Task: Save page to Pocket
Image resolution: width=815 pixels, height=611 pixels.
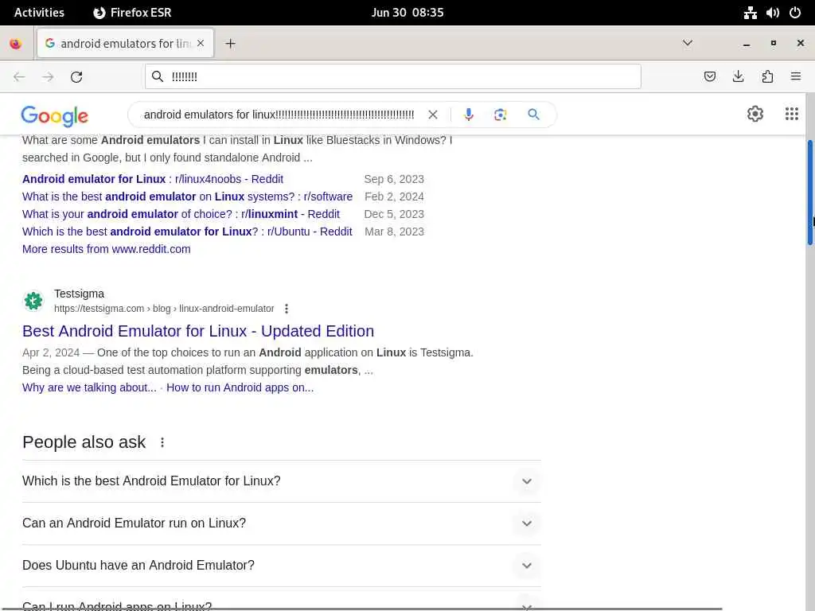Action: click(x=709, y=77)
